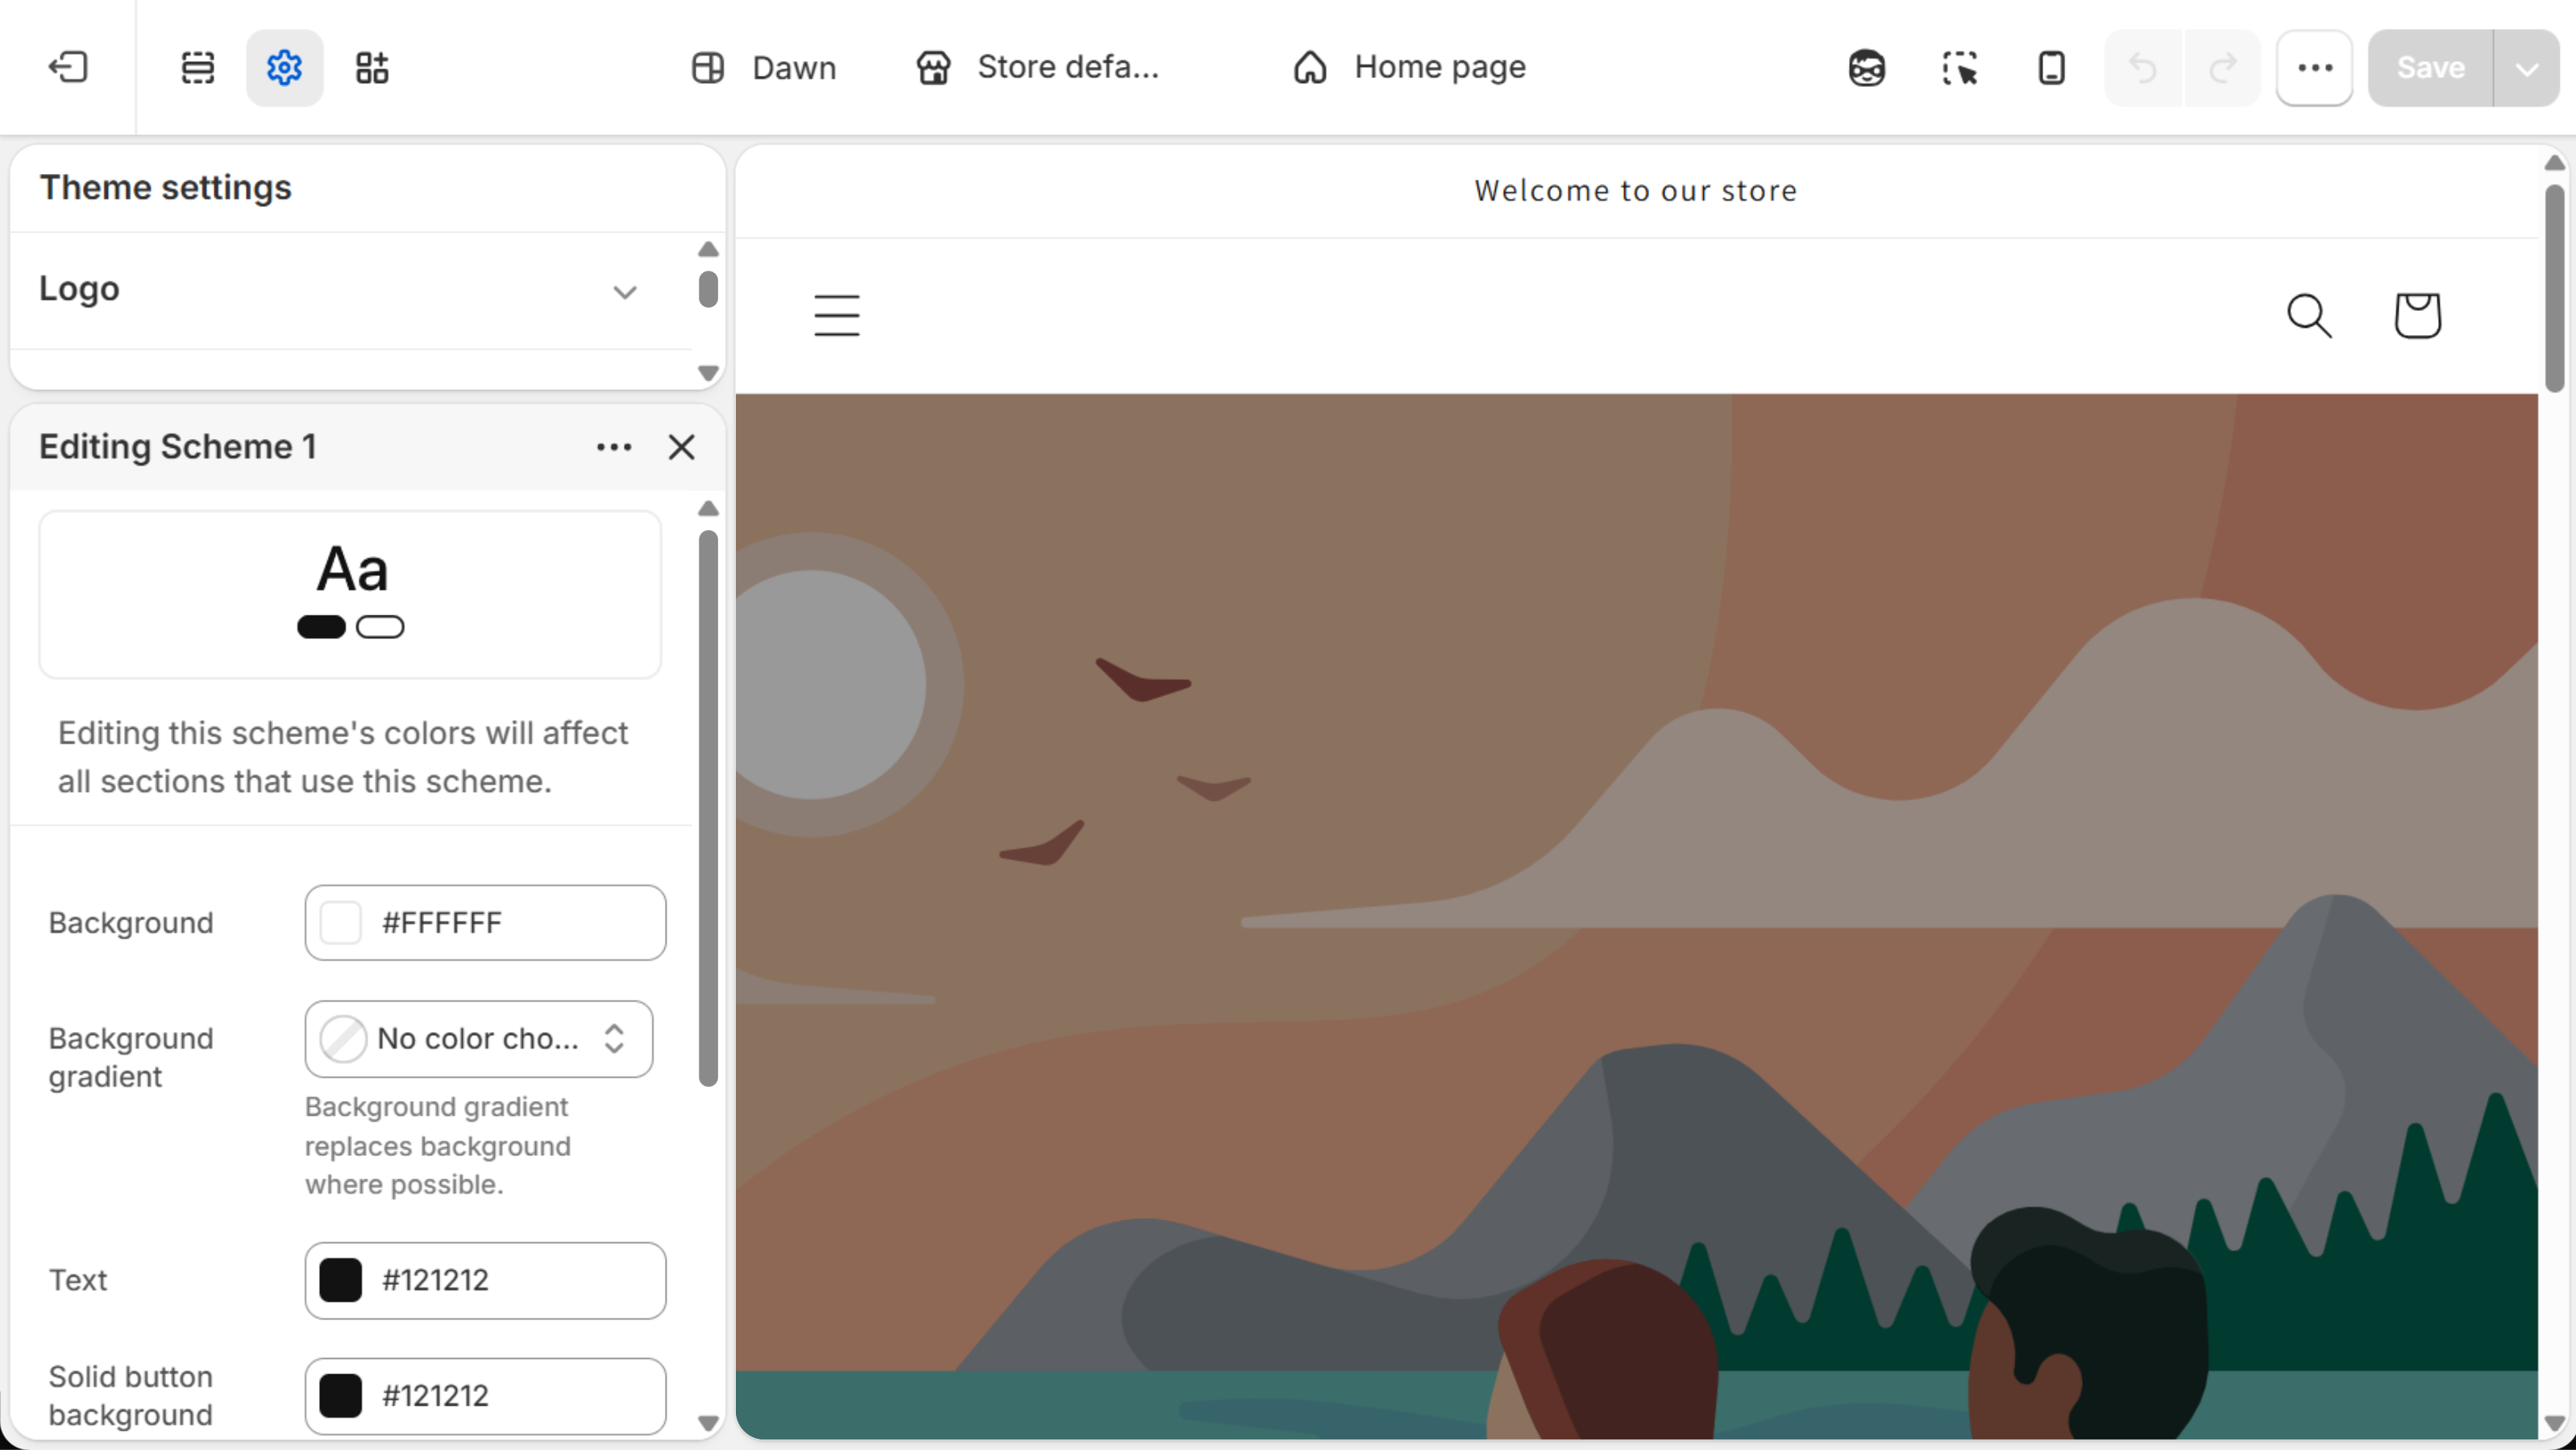Switch to mobile preview icon

click(x=2051, y=68)
